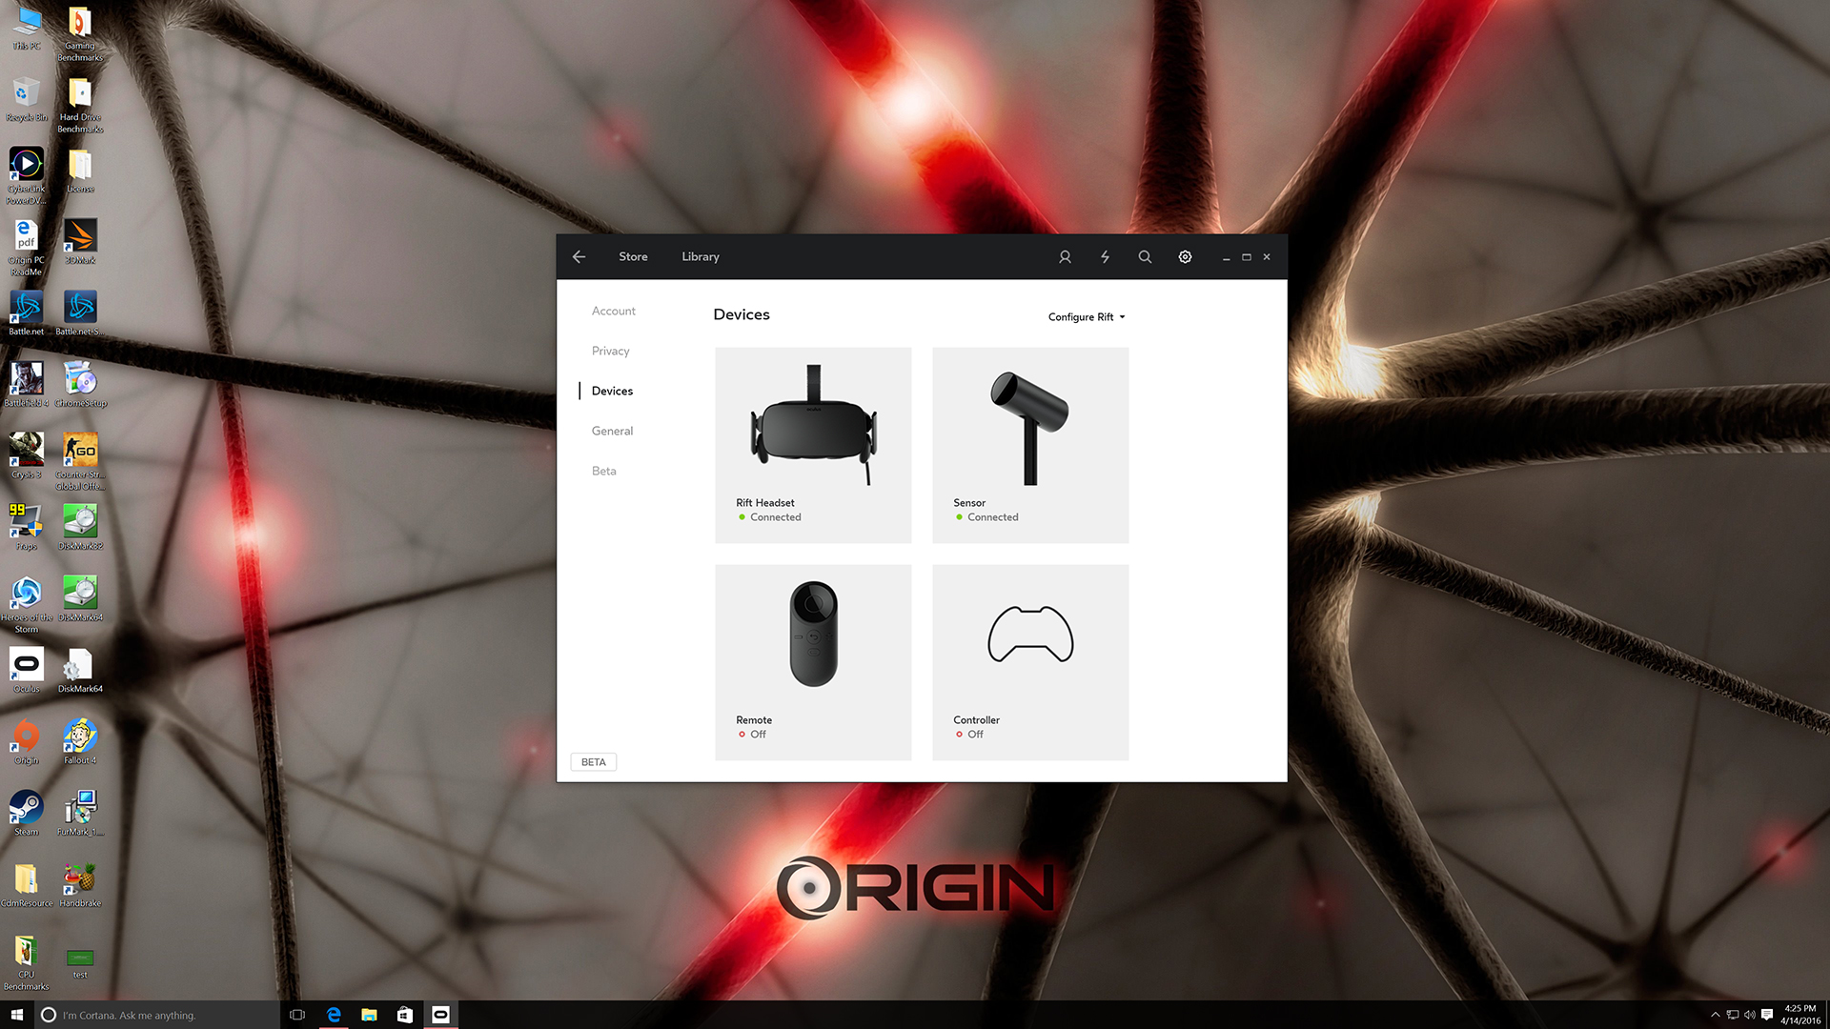Open the volume control in system tray
The image size is (1830, 1029).
click(1749, 1015)
